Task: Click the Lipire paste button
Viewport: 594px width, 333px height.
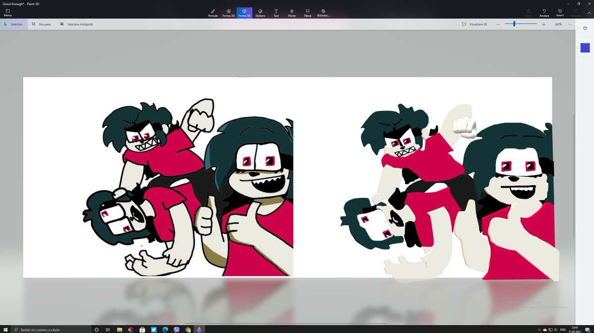Action: coord(529,13)
